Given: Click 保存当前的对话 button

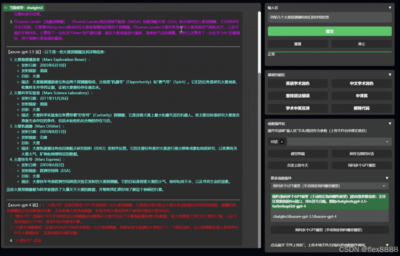Looking at the screenshot, I should coord(361,154).
